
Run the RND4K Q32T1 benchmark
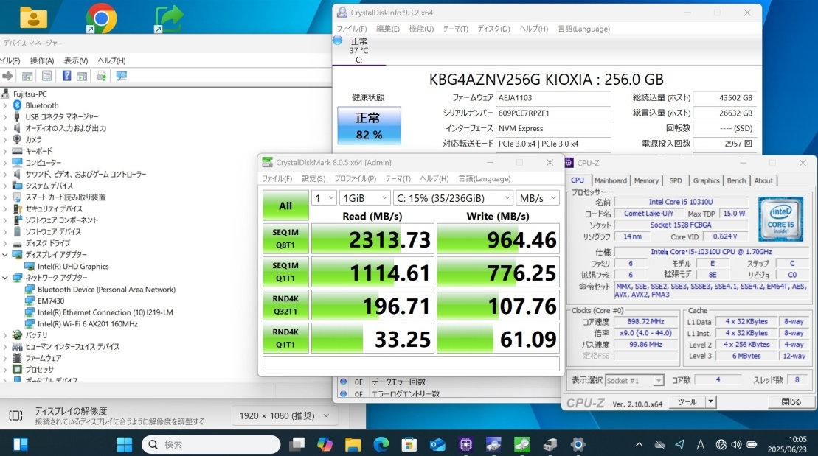(285, 306)
